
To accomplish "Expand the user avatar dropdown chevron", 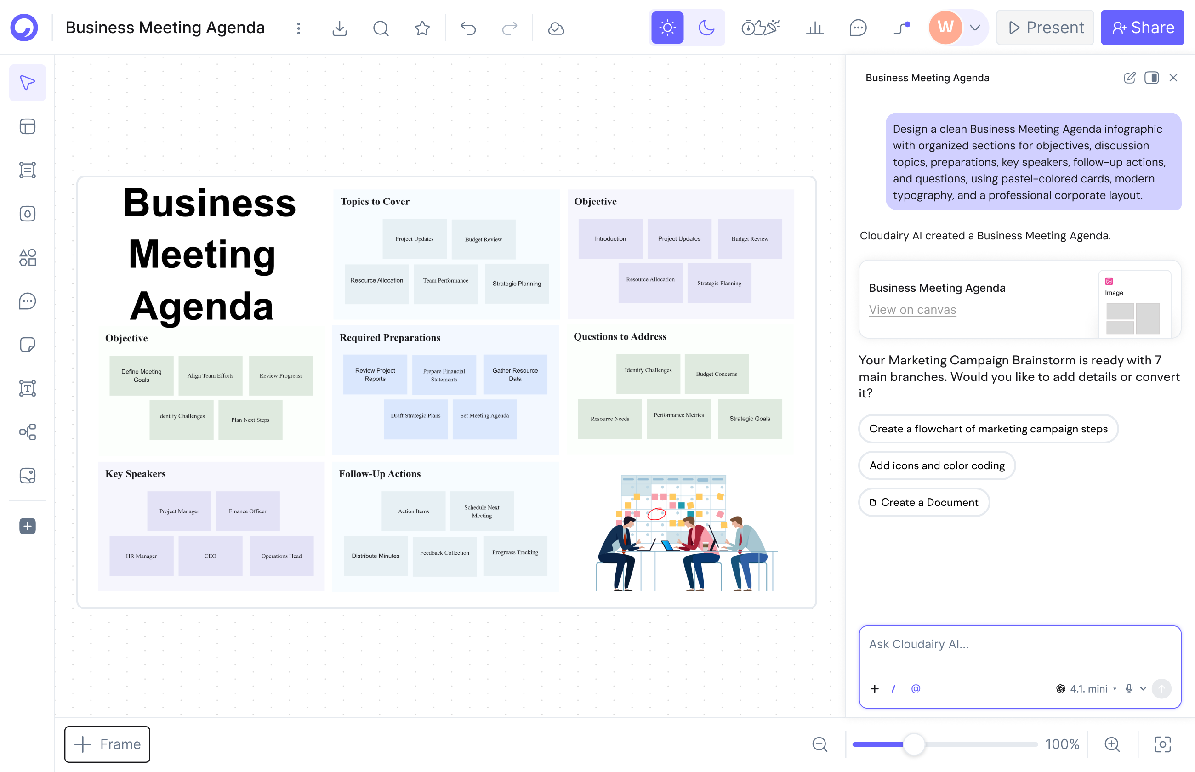I will pyautogui.click(x=975, y=28).
